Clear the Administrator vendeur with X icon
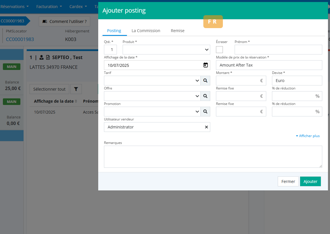 (206, 127)
